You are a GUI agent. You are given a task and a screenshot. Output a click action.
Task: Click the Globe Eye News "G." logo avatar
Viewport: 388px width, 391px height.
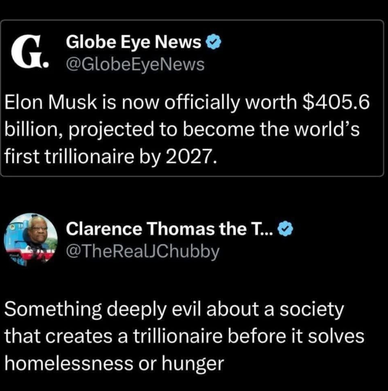28,53
